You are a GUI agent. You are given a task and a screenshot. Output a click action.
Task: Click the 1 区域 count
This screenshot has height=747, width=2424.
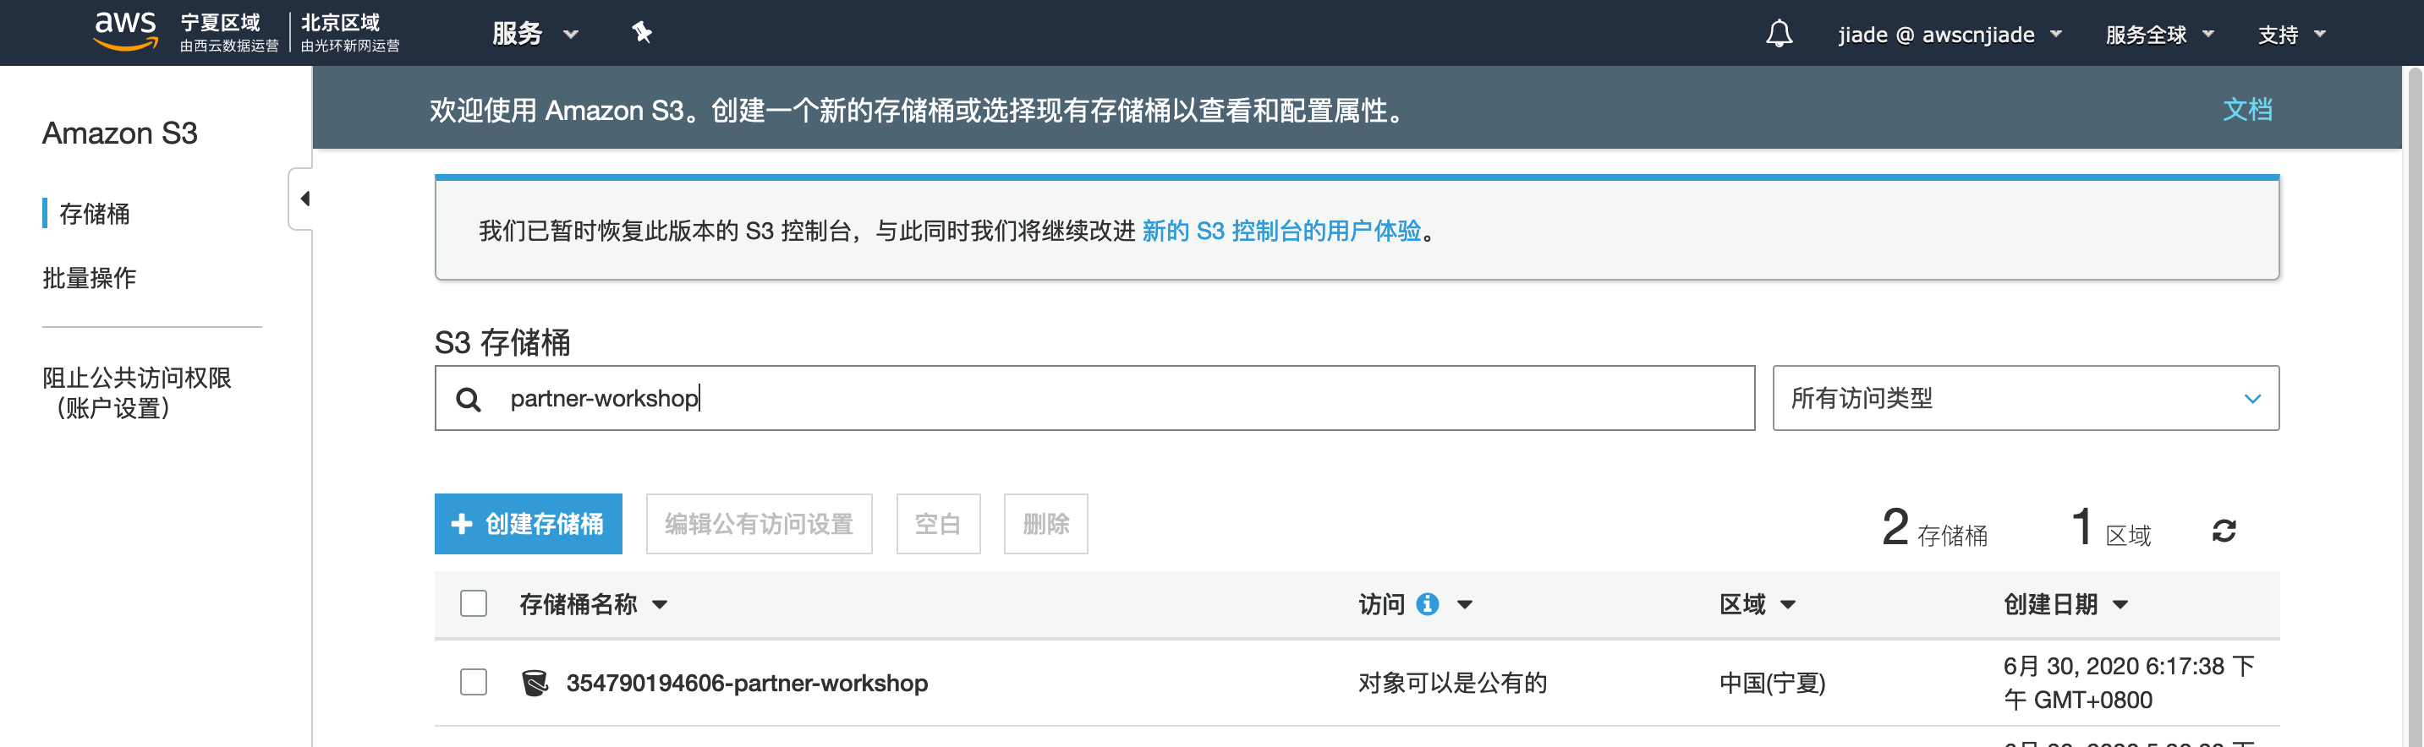pos(2111,527)
